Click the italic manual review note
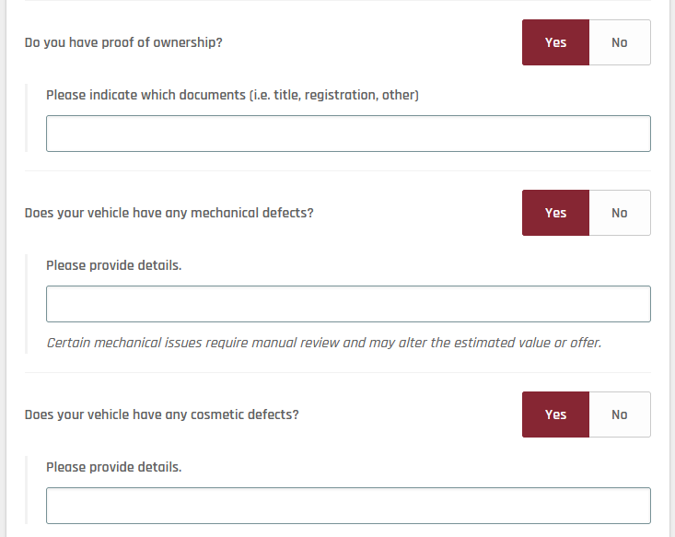 click(323, 343)
